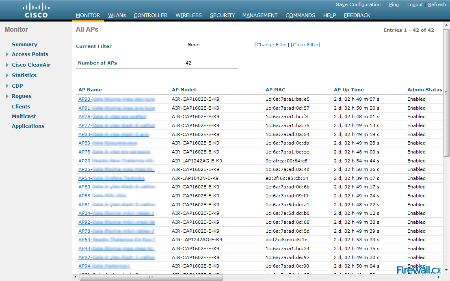Select model AIR-LAP1042N-E-K9 cell
The width and height of the screenshot is (450, 281).
195,179
